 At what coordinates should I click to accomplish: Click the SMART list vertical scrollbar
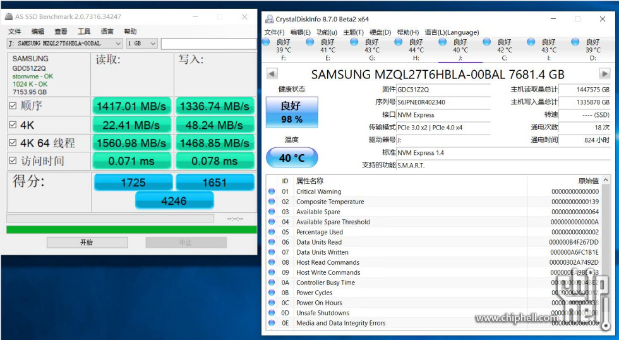607,253
